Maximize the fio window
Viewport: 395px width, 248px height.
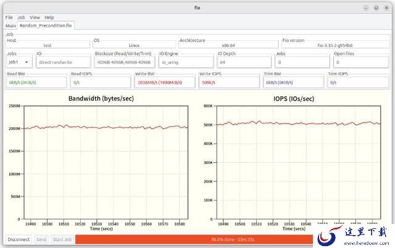[376, 8]
